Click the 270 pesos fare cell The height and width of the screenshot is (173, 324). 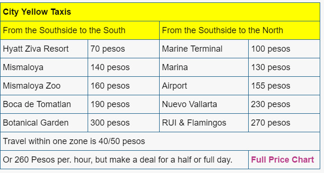click(284, 123)
